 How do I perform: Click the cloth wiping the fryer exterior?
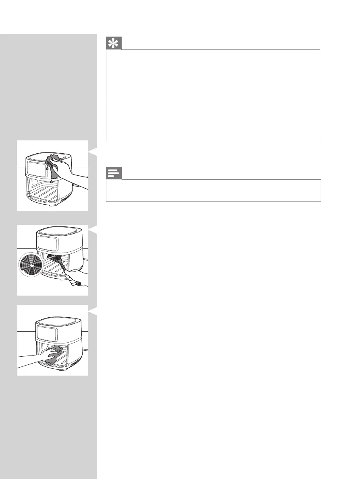coord(53,166)
